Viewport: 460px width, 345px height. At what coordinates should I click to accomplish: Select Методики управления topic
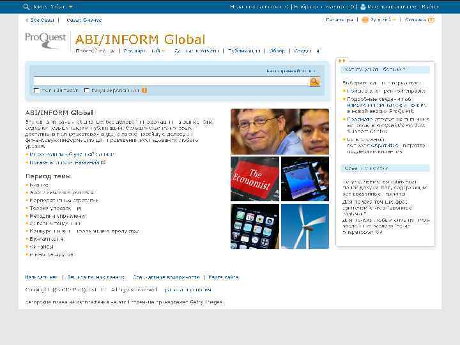[x=58, y=216]
